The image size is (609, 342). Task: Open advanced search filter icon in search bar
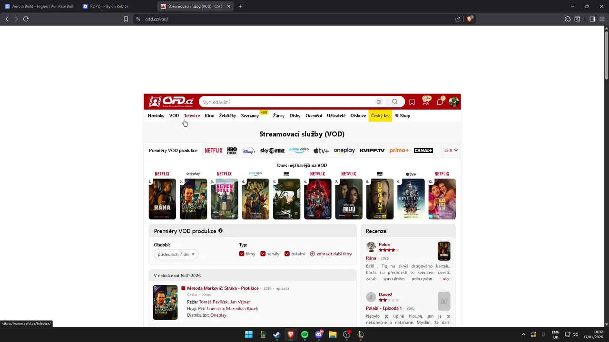(379, 102)
